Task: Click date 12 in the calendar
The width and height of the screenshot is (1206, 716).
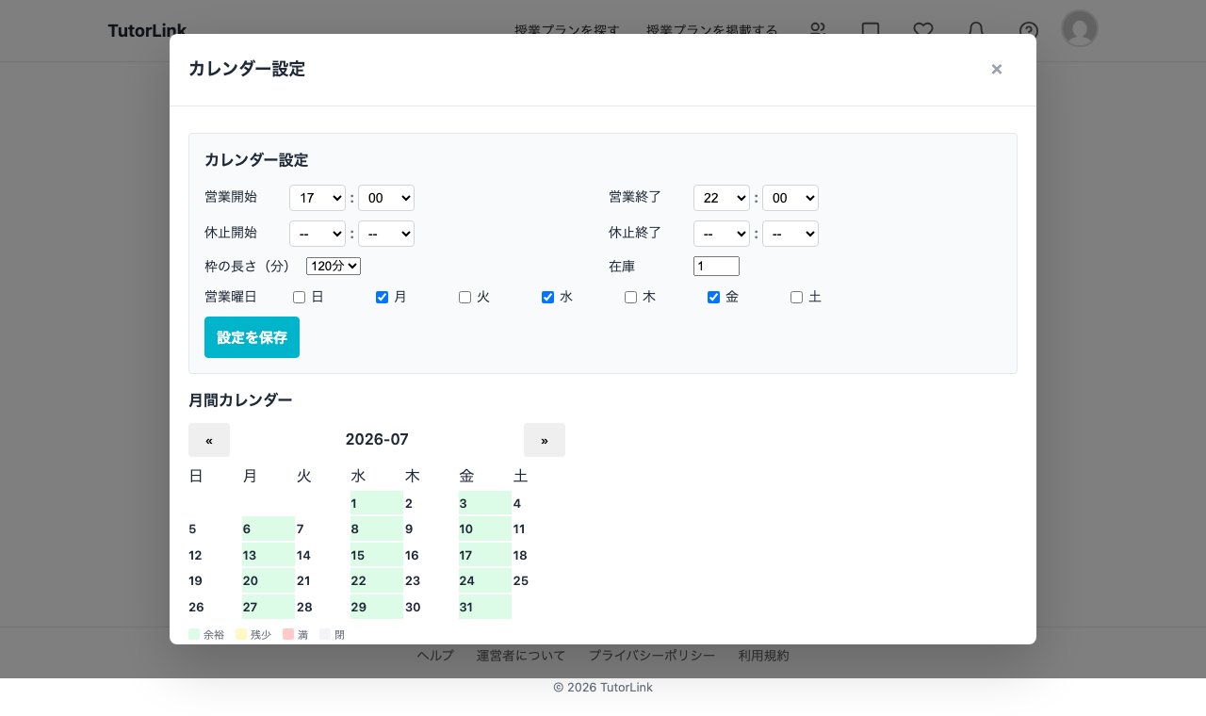Action: 215,555
